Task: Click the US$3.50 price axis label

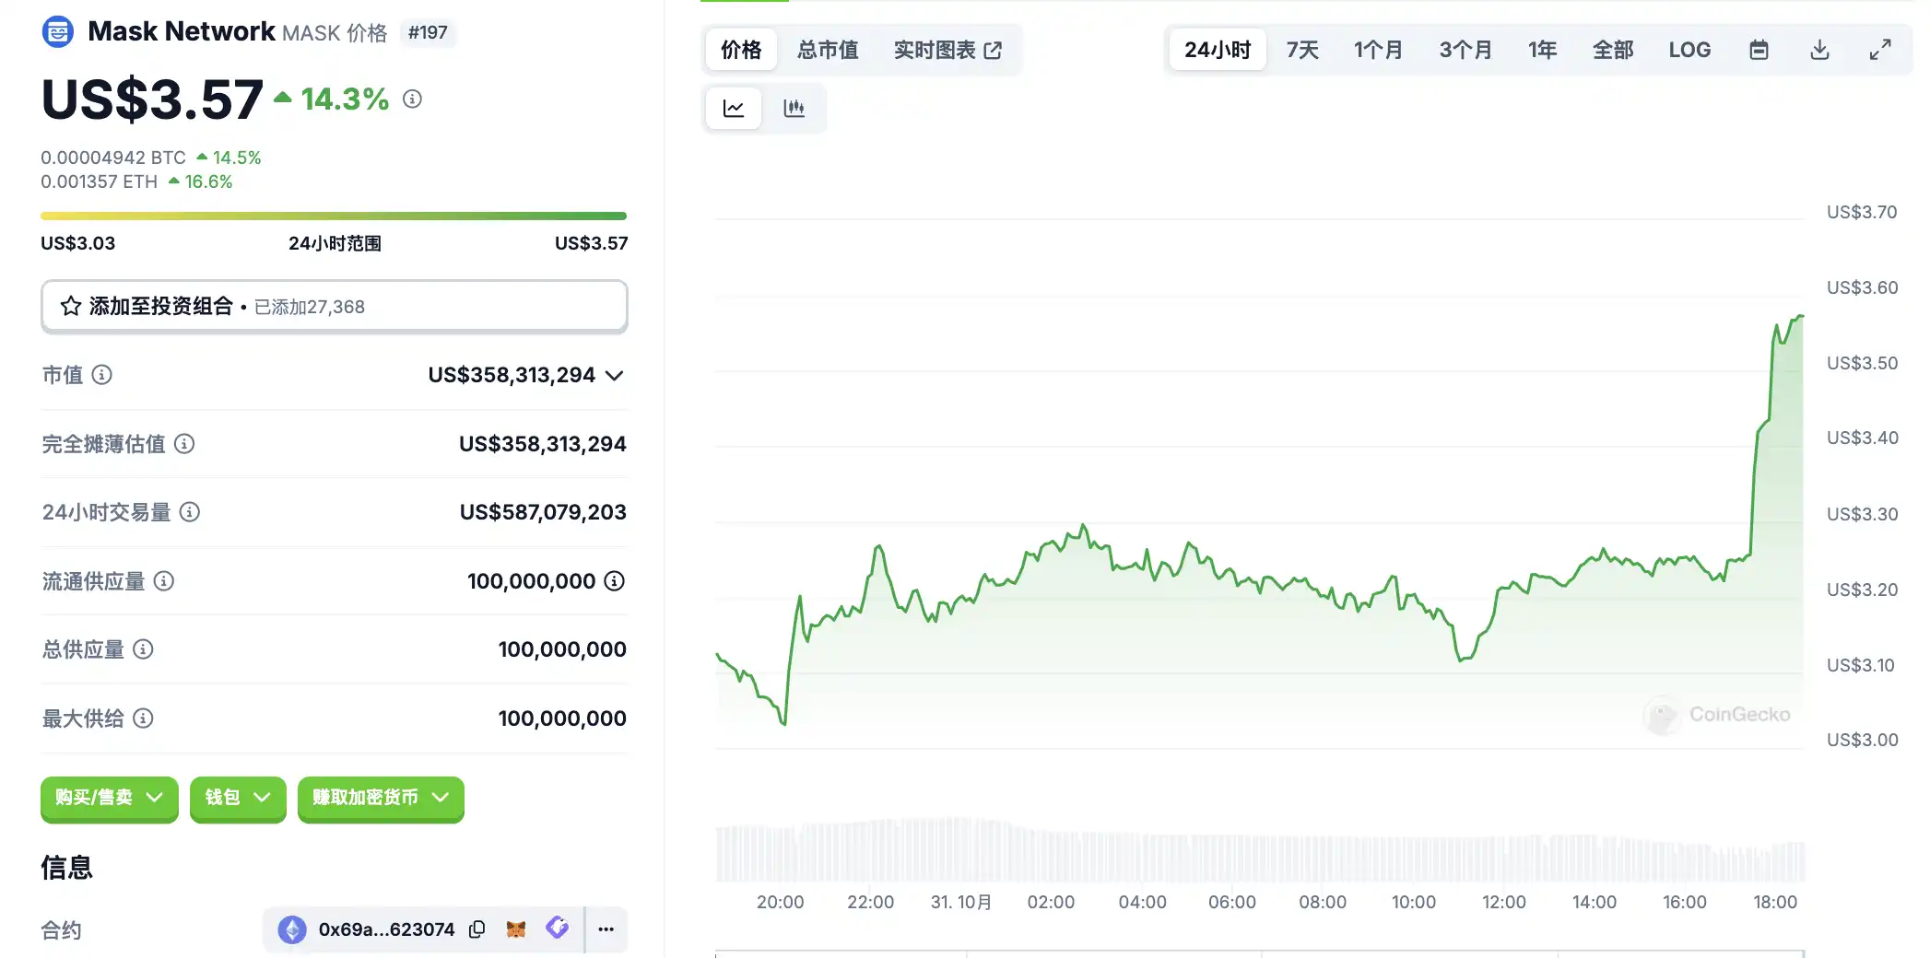Action: click(x=1862, y=363)
